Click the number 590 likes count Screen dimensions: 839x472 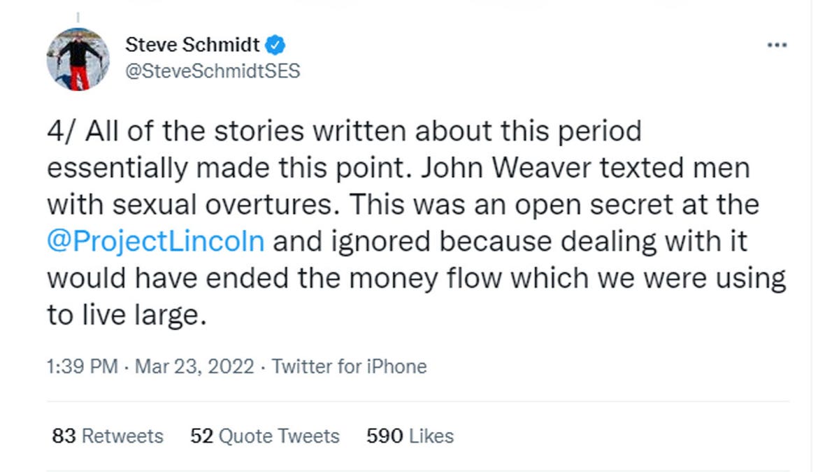click(385, 436)
